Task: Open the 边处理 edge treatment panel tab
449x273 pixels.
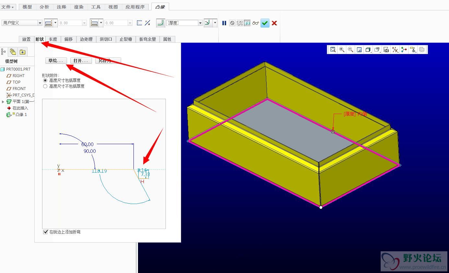Action: coord(86,39)
